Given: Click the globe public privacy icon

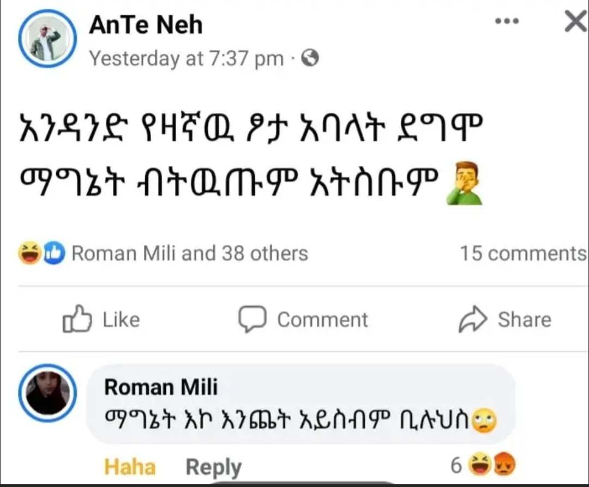Looking at the screenshot, I should (x=310, y=58).
